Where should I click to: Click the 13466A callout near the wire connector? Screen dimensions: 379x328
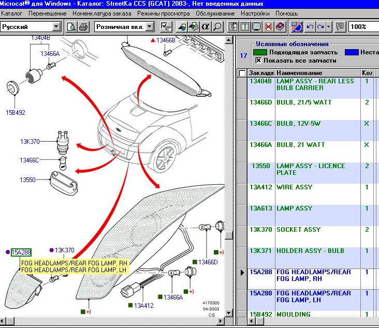[173, 297]
